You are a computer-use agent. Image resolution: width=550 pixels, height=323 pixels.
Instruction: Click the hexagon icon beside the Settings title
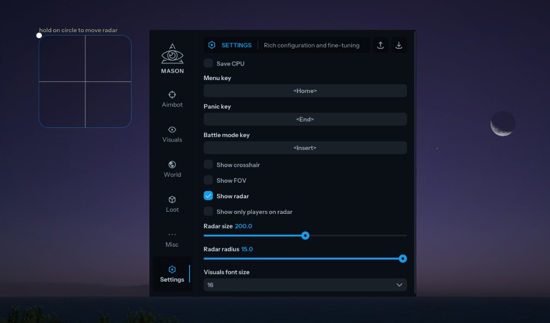[x=212, y=45]
